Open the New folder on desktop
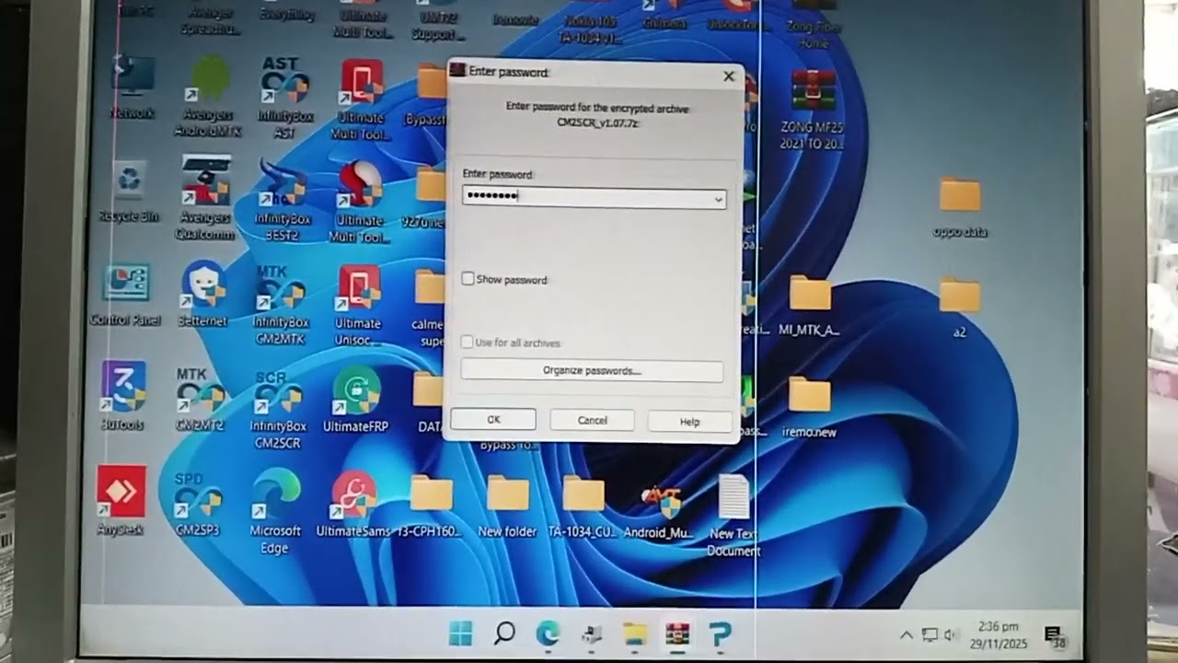This screenshot has width=1178, height=663. 507,506
